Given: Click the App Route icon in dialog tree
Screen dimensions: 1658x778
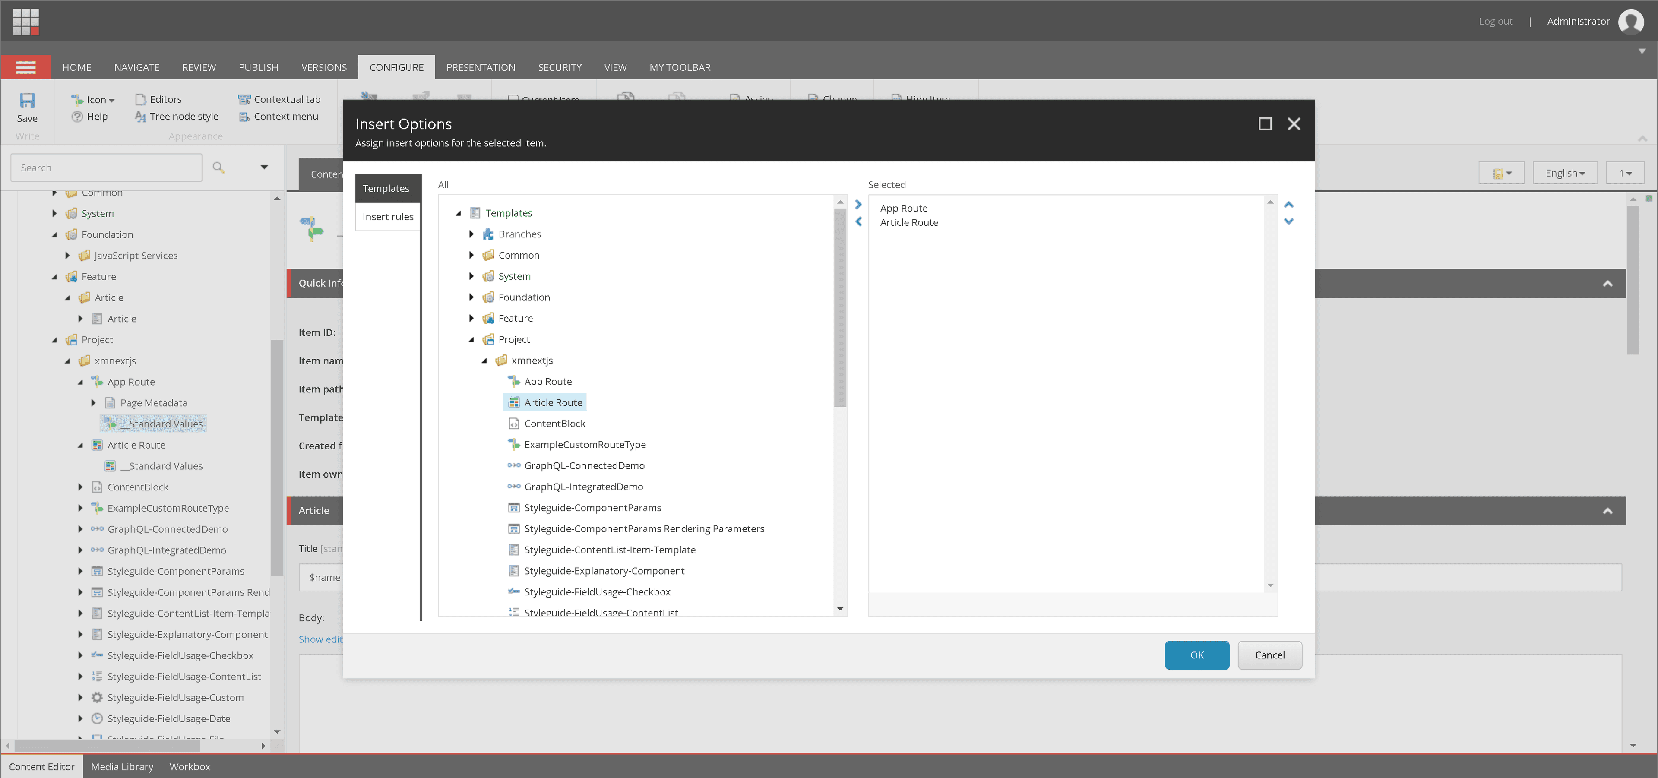Looking at the screenshot, I should click(514, 381).
